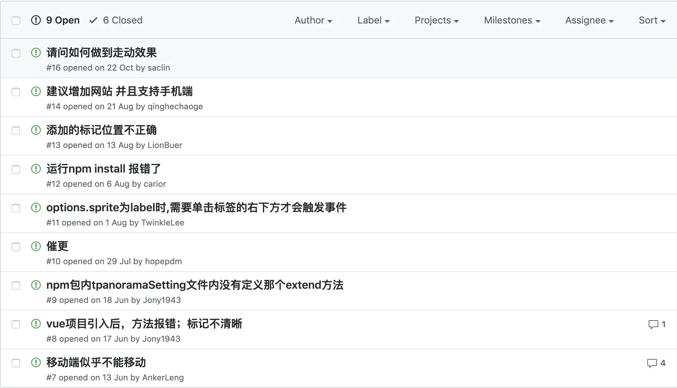The image size is (677, 388).
Task: Click the open-issue icon of issue #12
Action: (36, 169)
